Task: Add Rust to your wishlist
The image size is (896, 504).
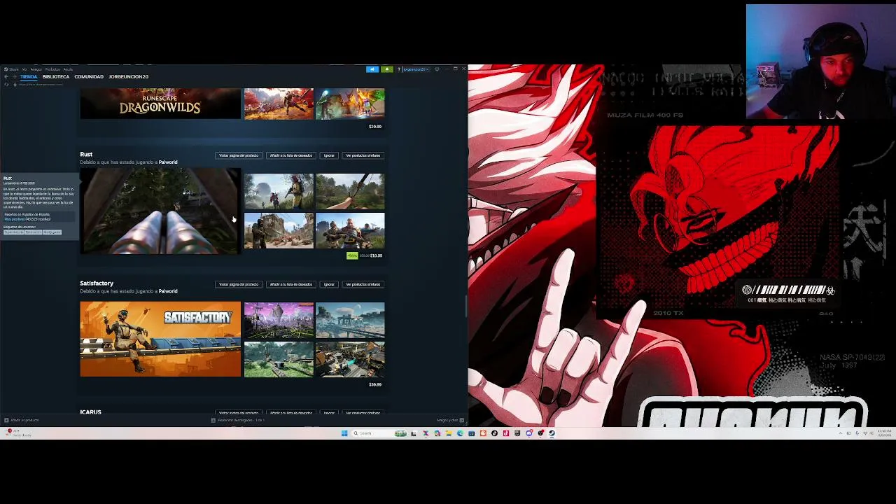Action: tap(291, 155)
